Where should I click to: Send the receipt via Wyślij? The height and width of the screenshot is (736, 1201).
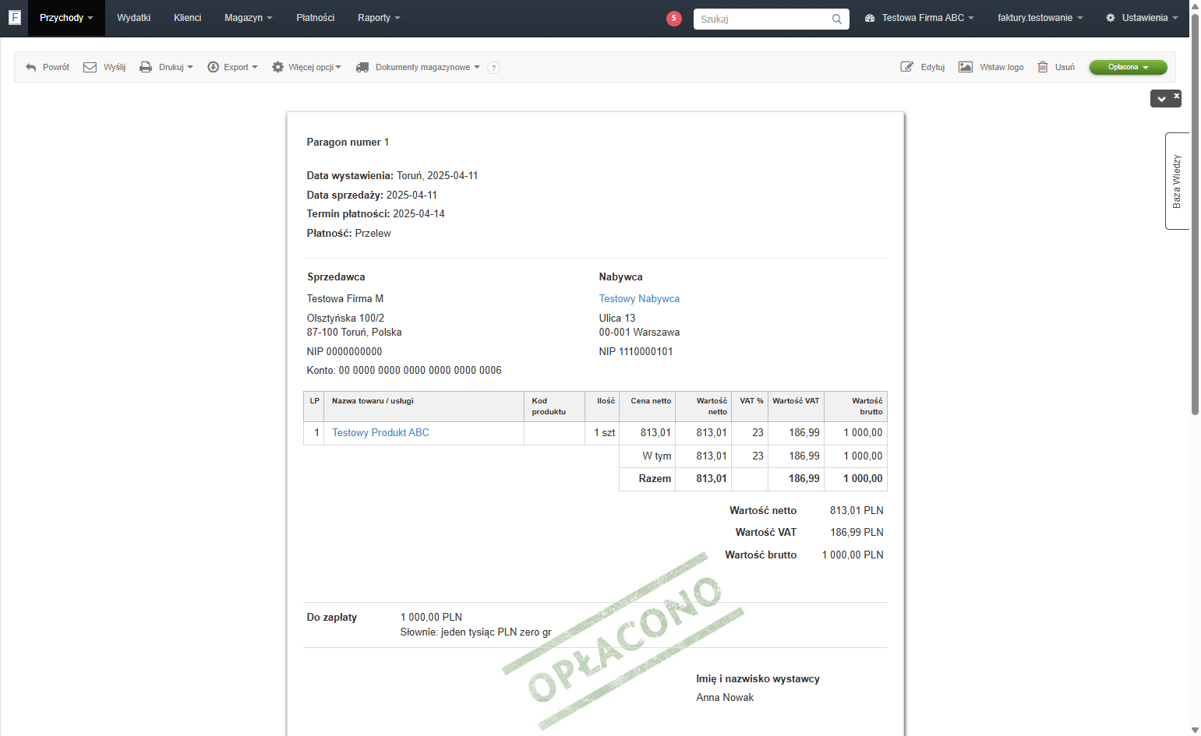point(104,68)
